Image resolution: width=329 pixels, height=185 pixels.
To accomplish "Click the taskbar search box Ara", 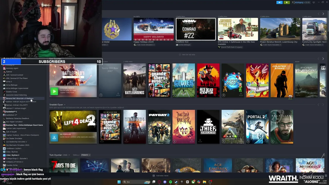I will click(136, 182).
